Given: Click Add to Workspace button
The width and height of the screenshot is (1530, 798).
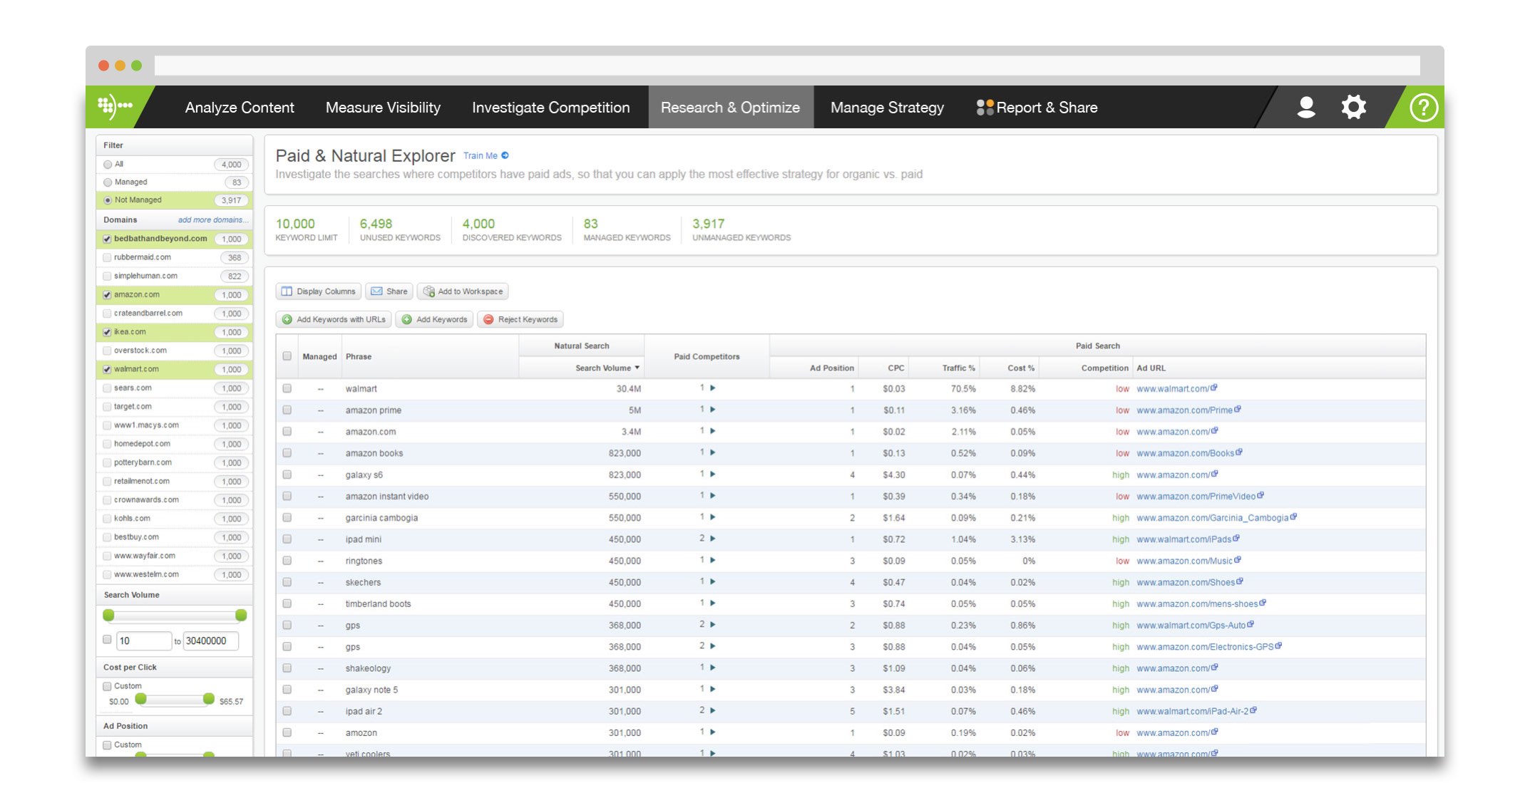Looking at the screenshot, I should (x=463, y=291).
